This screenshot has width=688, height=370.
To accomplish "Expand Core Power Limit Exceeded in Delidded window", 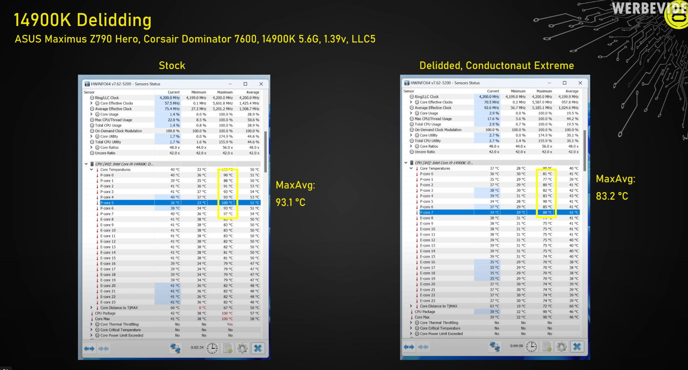I will click(411, 334).
